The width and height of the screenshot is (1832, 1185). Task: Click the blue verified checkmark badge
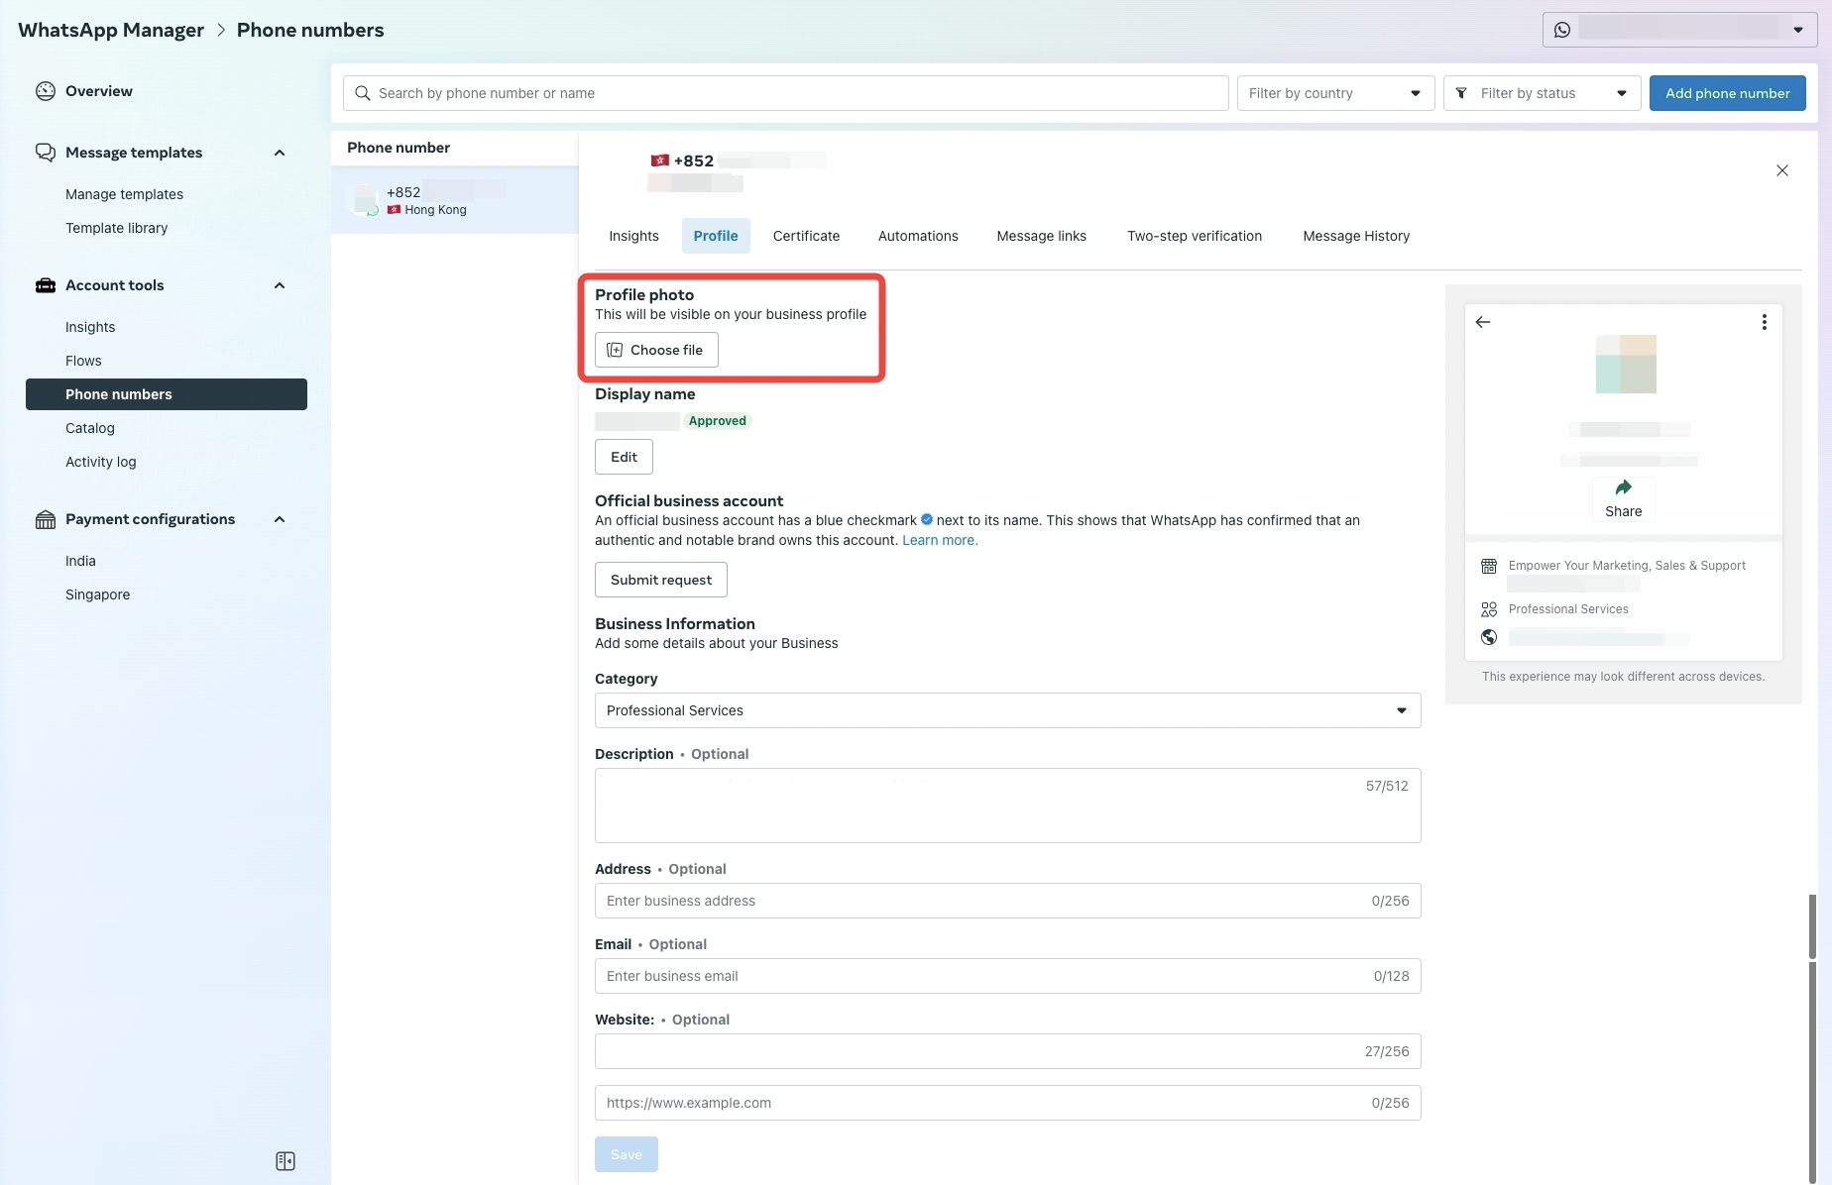tap(927, 519)
